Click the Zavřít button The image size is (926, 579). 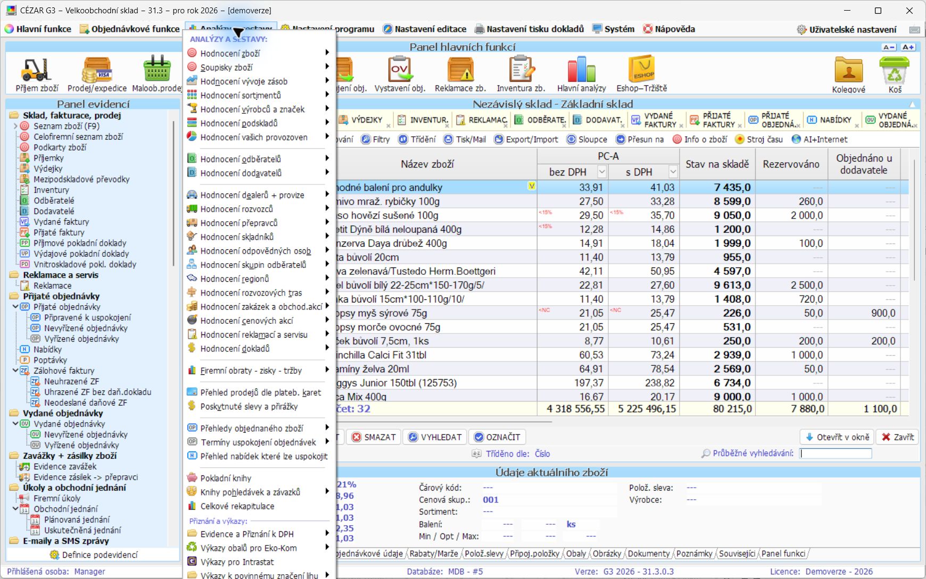(x=898, y=437)
